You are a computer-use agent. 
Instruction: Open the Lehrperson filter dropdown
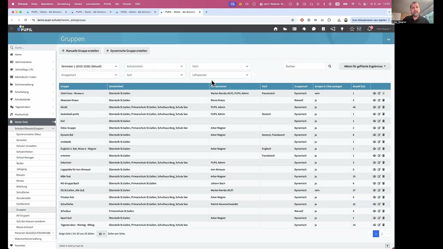click(220, 75)
